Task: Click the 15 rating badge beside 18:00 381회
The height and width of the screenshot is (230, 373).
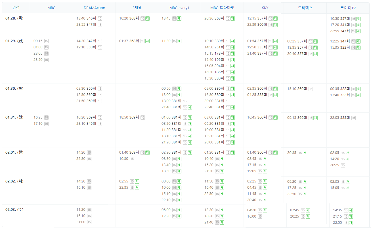Action: click(x=185, y=101)
